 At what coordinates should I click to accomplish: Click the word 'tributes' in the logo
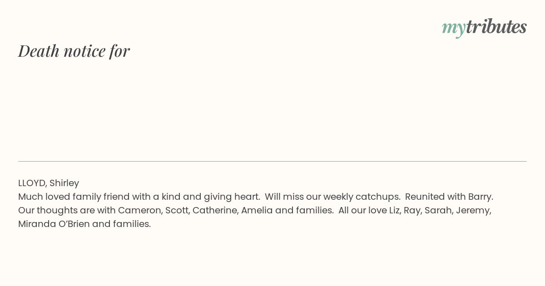(x=496, y=27)
